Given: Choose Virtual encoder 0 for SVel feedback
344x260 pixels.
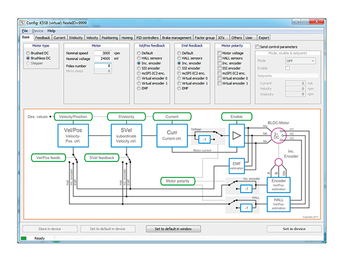Looking at the screenshot, I should pos(179,78).
